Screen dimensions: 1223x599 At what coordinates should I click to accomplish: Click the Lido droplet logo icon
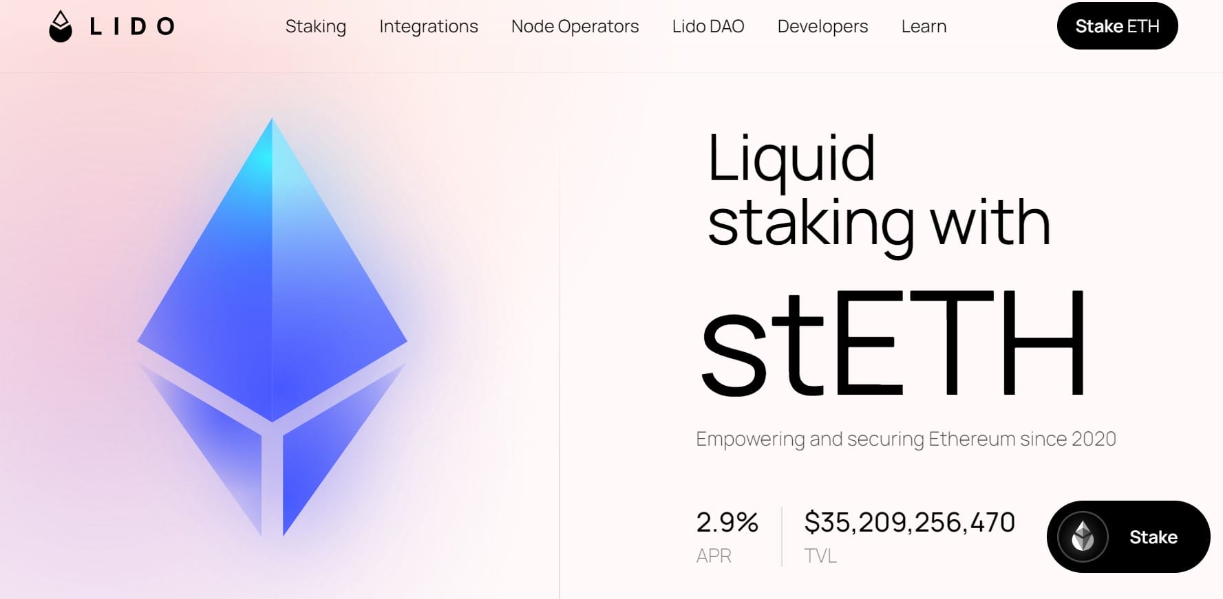point(61,27)
